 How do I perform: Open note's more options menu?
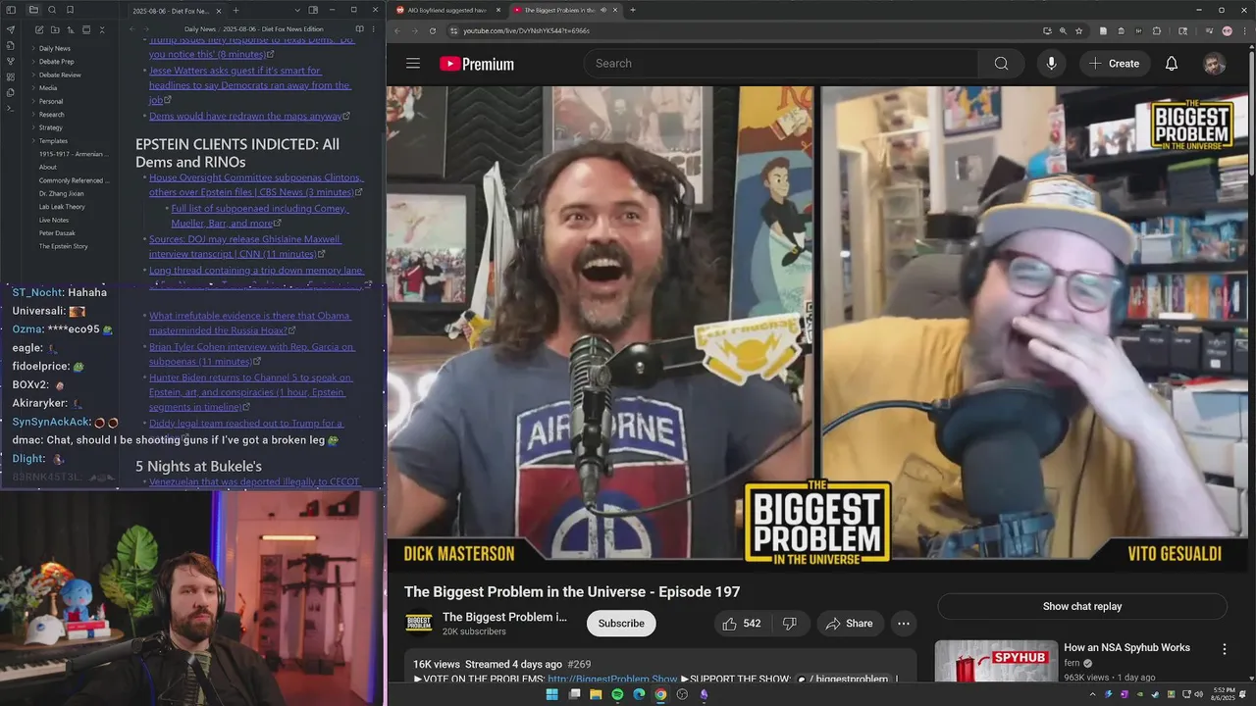[375, 29]
